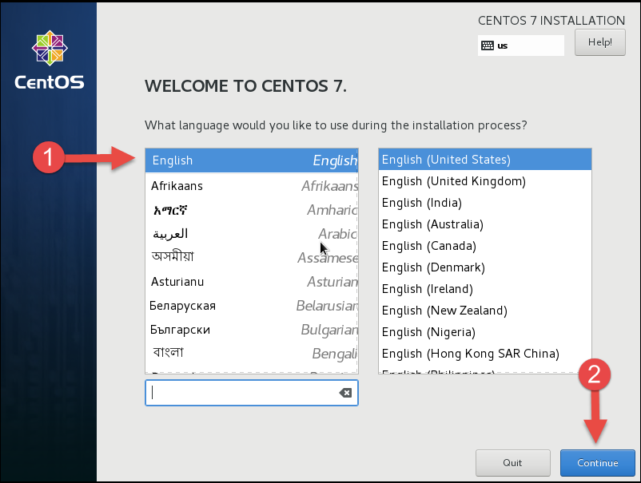641x483 pixels.
Task: Choose English (Hong Kong SAR China) locale
Action: (485, 354)
